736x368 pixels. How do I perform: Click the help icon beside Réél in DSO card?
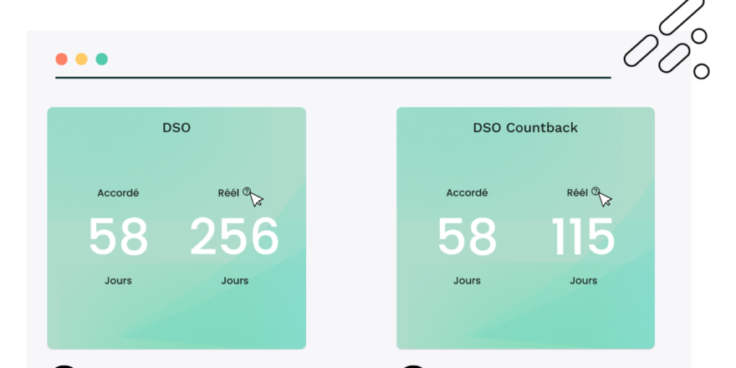(247, 192)
